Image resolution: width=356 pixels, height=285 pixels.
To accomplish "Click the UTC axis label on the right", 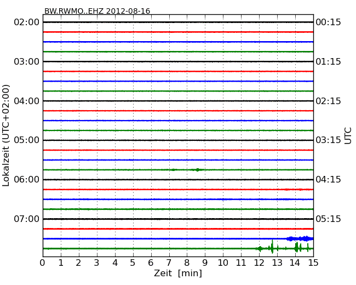I will pyautogui.click(x=348, y=136).
